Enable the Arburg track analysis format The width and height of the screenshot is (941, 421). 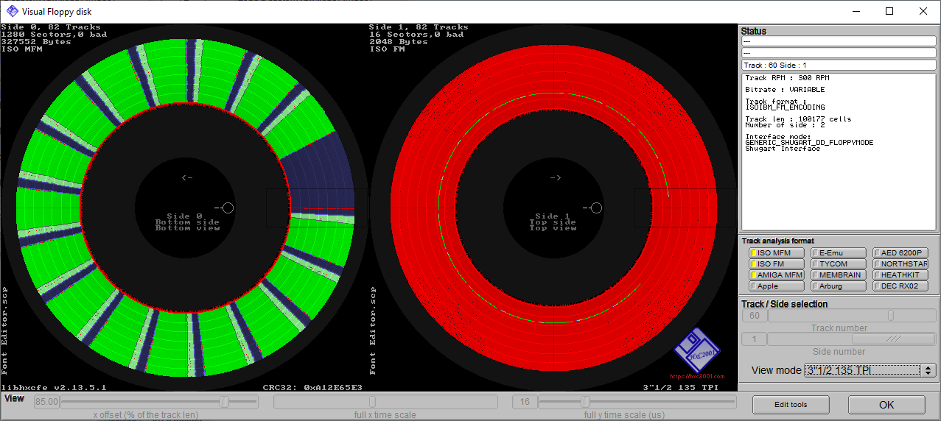[x=839, y=286]
